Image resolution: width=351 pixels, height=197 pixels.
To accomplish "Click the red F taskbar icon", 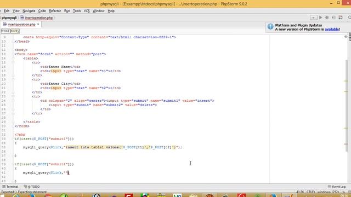I will [129, 195].
